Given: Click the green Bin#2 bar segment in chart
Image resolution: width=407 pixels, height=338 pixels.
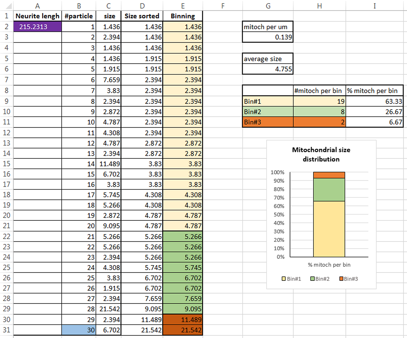Looking at the screenshot, I should (329, 190).
